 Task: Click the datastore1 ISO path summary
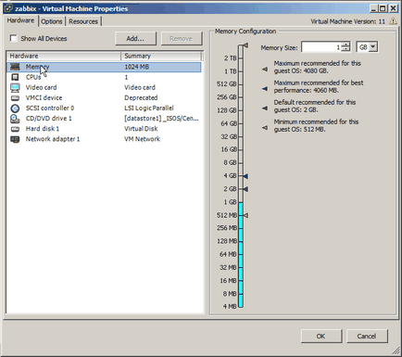point(161,119)
